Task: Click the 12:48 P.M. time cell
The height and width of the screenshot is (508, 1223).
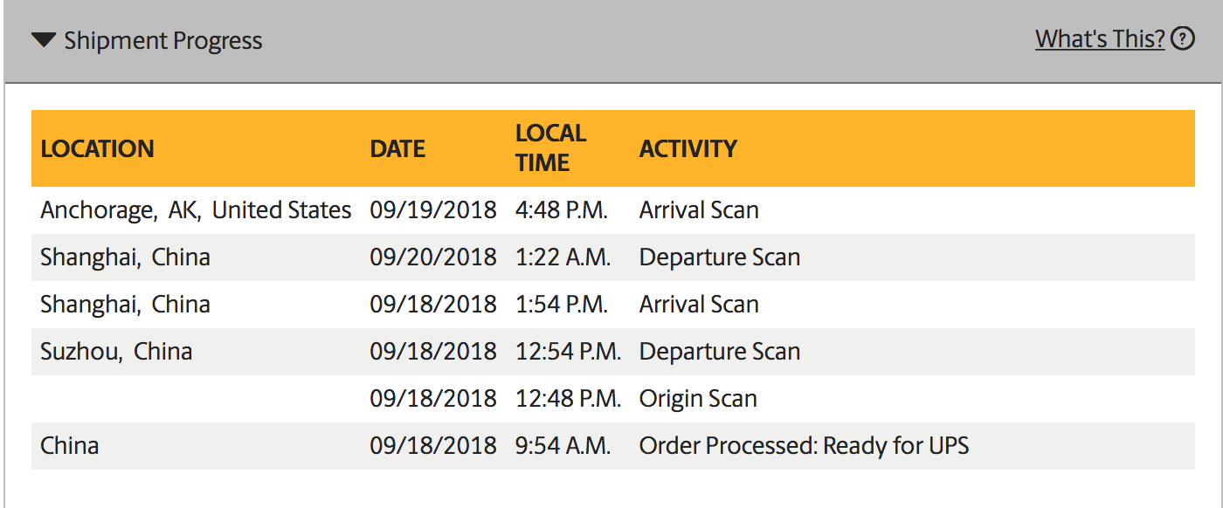Action: 569,399
